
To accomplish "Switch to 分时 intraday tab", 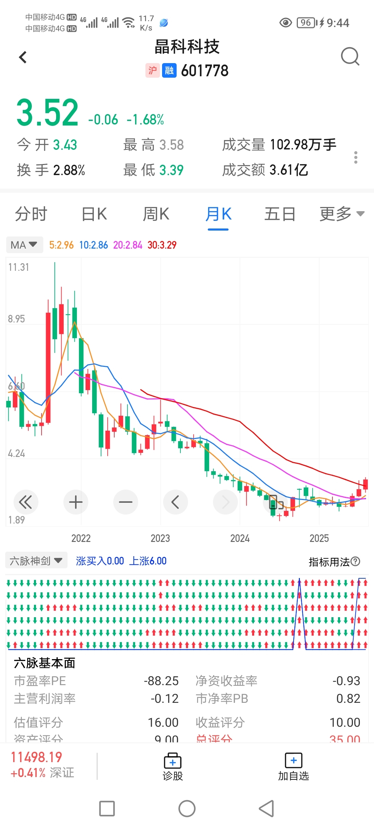I will [x=31, y=214].
